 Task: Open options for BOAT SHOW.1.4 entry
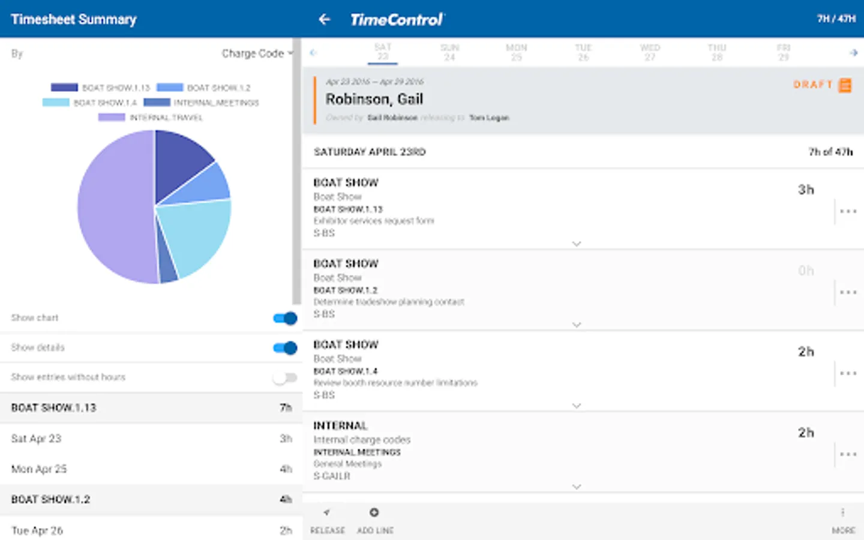848,373
